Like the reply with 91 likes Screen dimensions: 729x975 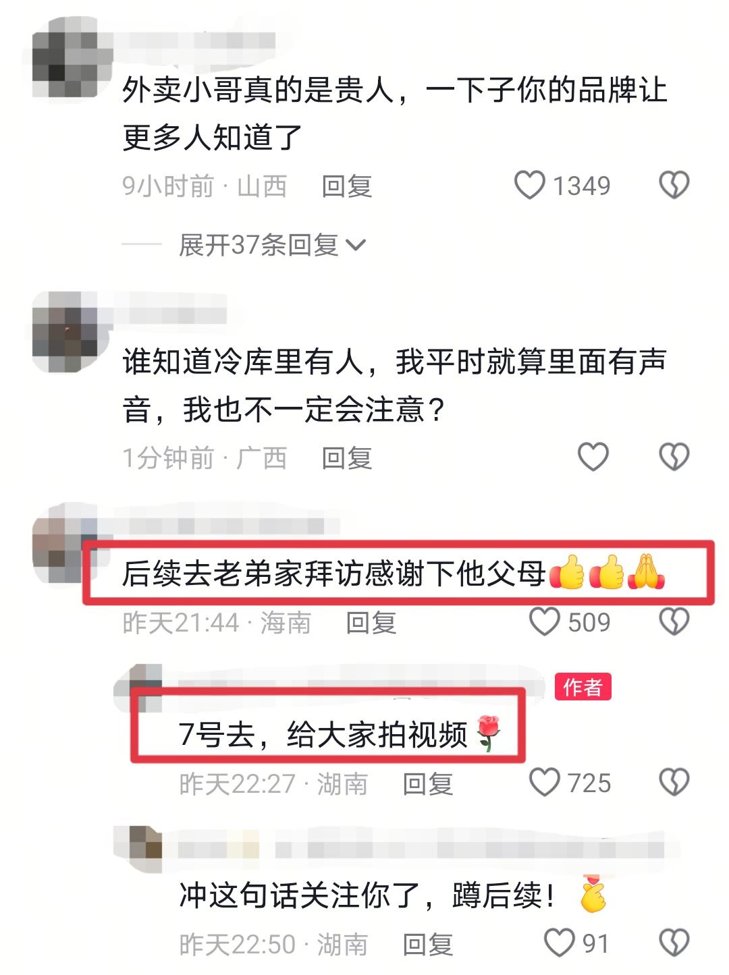[559, 943]
